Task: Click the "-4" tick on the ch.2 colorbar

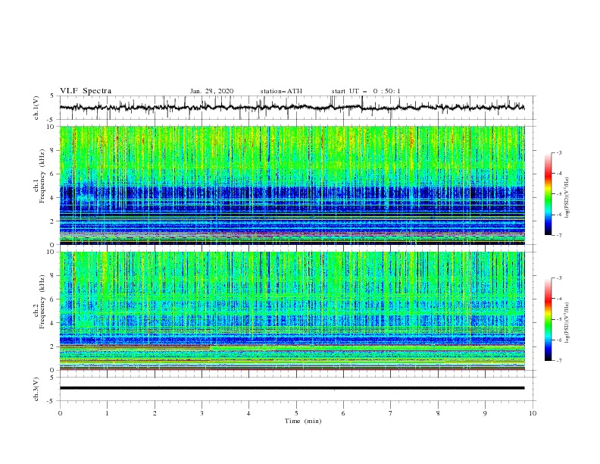Action: click(x=558, y=299)
